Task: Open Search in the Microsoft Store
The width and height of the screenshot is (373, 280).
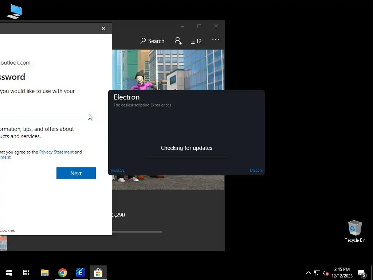Action: pyautogui.click(x=152, y=41)
